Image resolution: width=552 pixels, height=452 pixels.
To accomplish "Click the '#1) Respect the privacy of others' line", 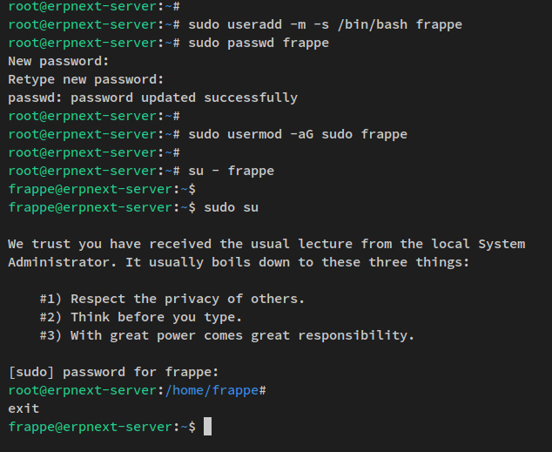I will [x=172, y=299].
